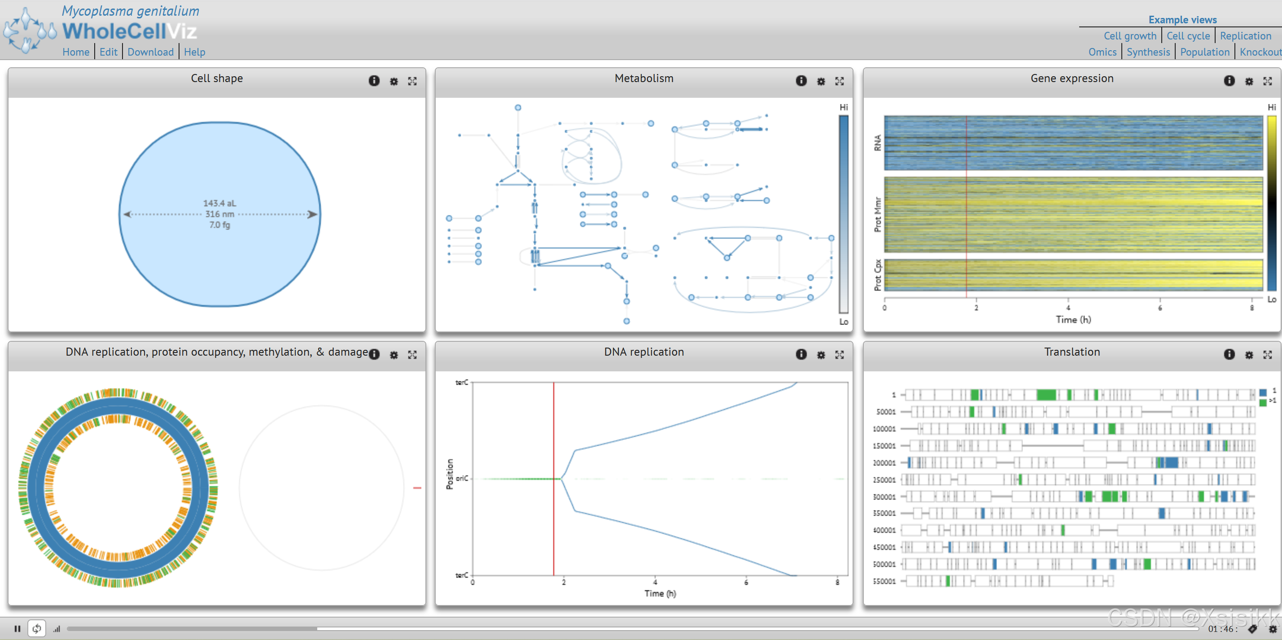Show info for DNA replication panel

(x=801, y=354)
